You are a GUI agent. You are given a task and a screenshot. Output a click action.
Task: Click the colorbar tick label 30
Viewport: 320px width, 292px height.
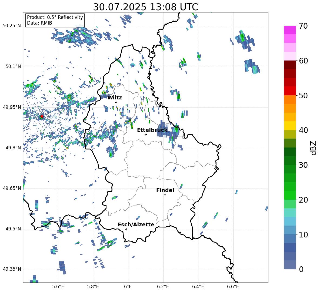303,165
